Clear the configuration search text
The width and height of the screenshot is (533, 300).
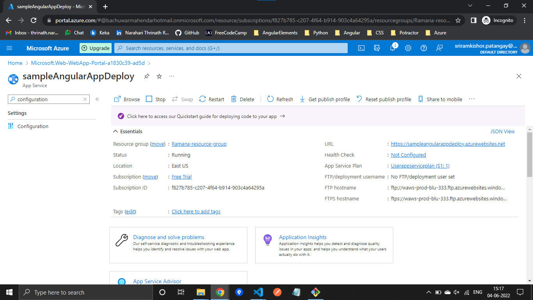pyautogui.click(x=85, y=99)
